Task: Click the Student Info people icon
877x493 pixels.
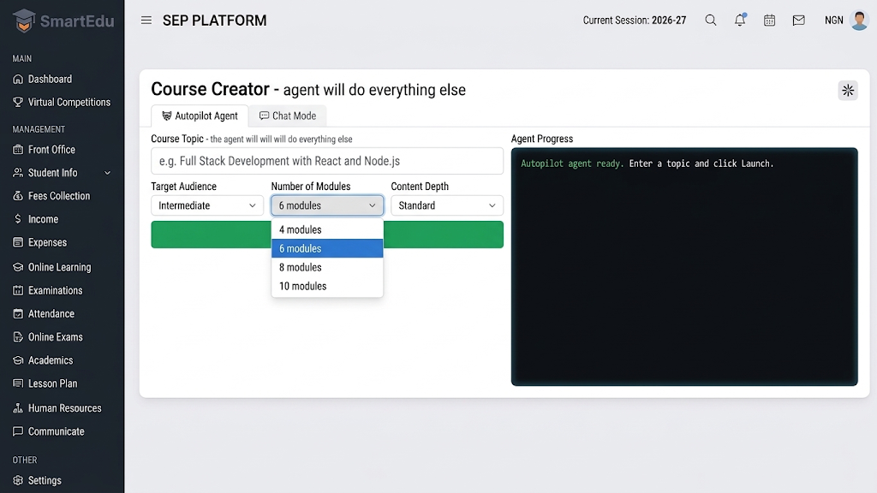Action: pos(18,173)
